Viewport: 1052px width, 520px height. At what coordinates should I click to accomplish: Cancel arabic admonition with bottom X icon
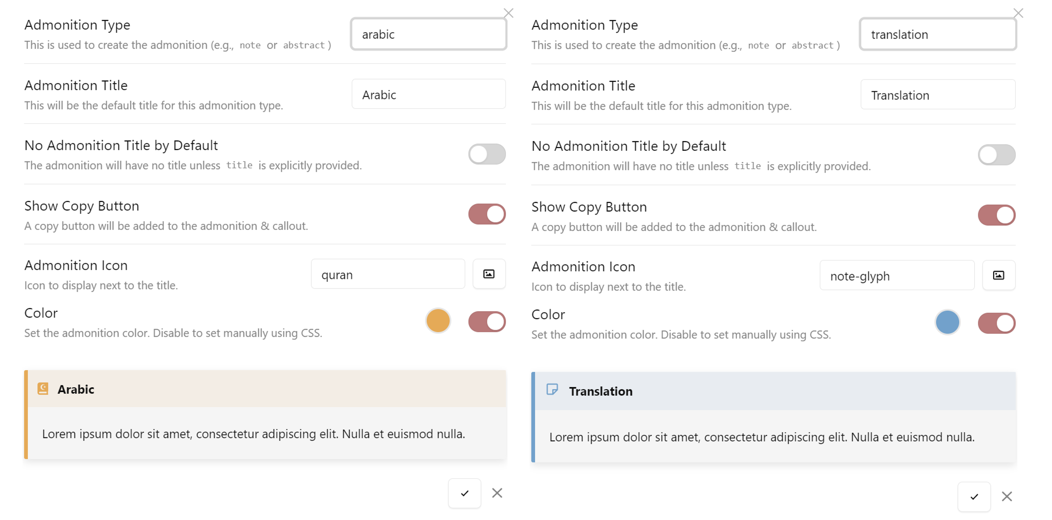497,493
